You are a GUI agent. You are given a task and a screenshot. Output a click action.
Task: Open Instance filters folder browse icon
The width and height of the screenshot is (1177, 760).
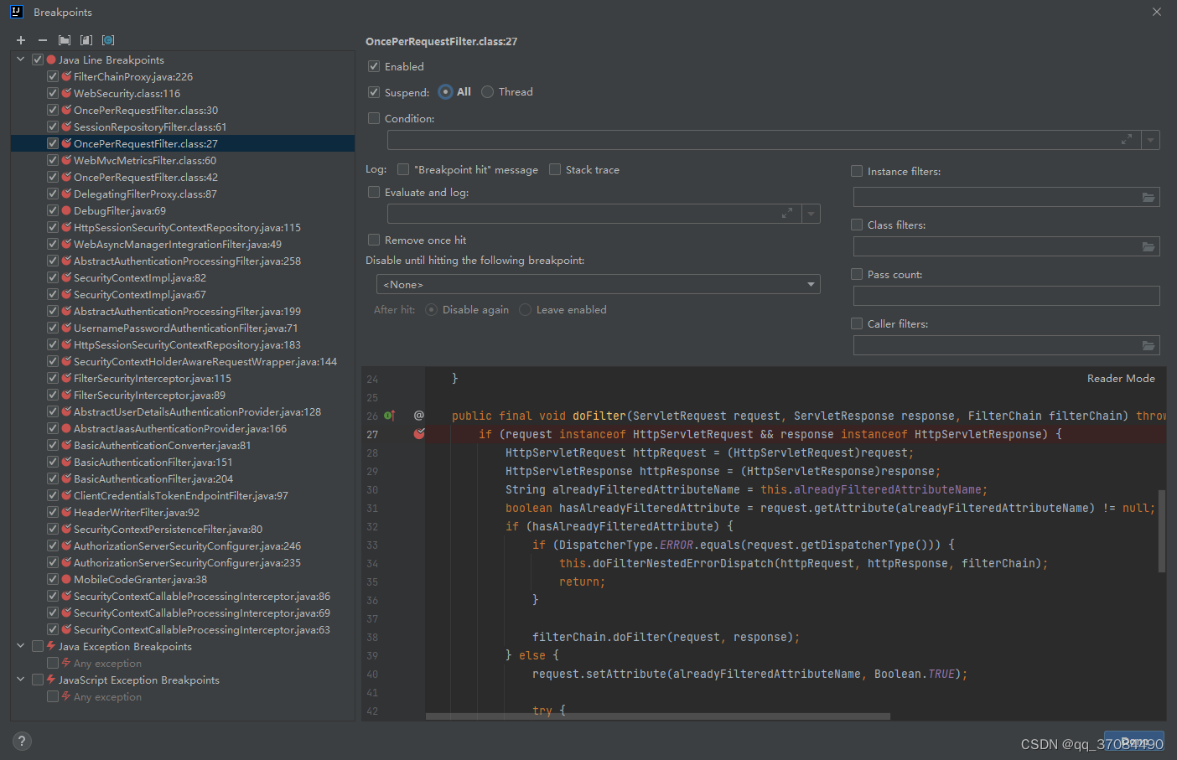pyautogui.click(x=1148, y=197)
